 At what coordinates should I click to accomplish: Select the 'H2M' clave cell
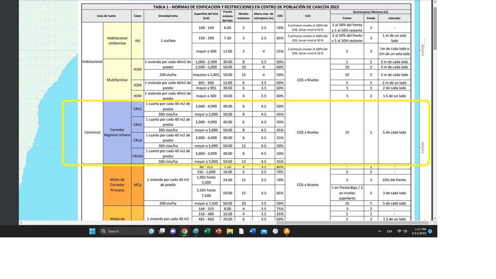(x=138, y=85)
